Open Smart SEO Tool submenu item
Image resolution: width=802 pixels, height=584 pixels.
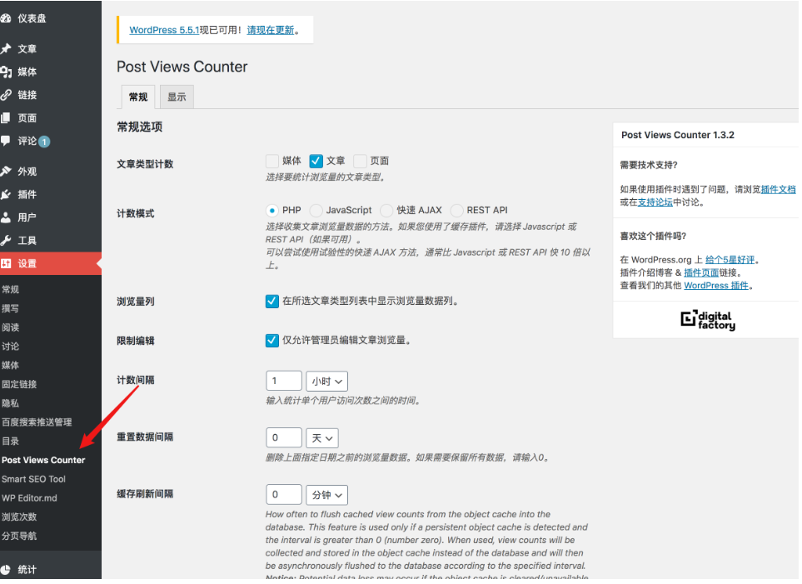[x=34, y=479]
